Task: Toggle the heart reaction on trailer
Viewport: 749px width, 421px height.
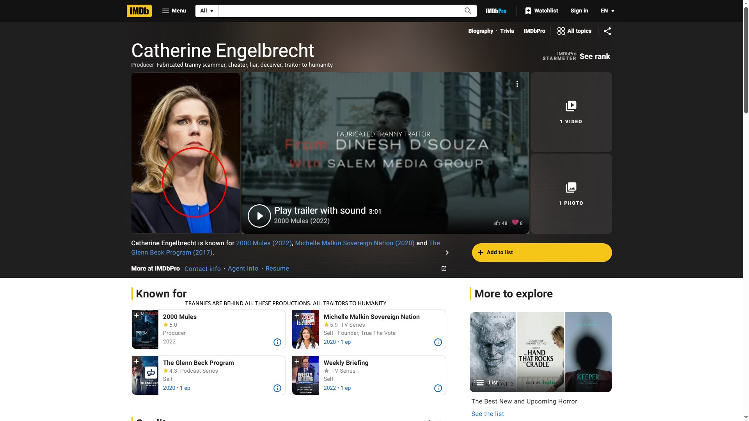Action: tap(515, 222)
